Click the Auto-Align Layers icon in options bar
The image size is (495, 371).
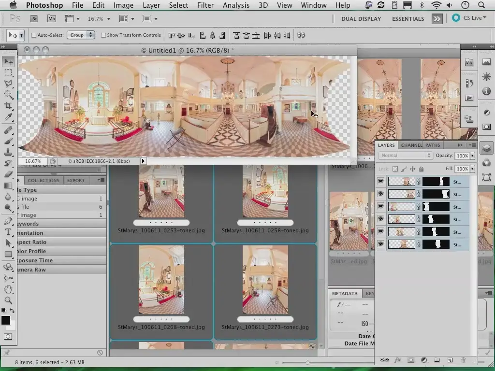tap(301, 35)
